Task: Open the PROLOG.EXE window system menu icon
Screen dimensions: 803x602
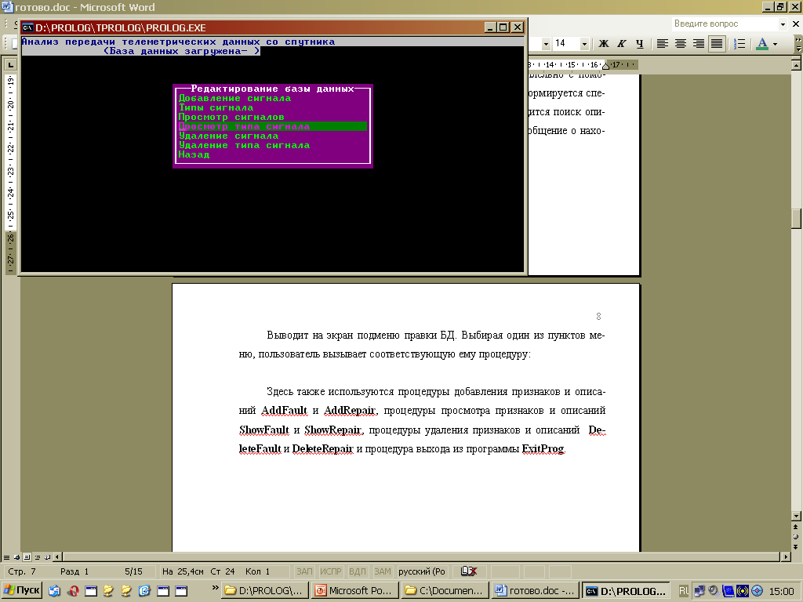Action: point(27,27)
